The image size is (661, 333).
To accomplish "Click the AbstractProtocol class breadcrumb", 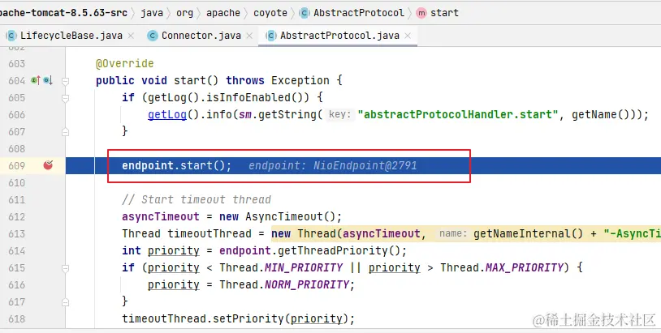I will click(x=359, y=13).
